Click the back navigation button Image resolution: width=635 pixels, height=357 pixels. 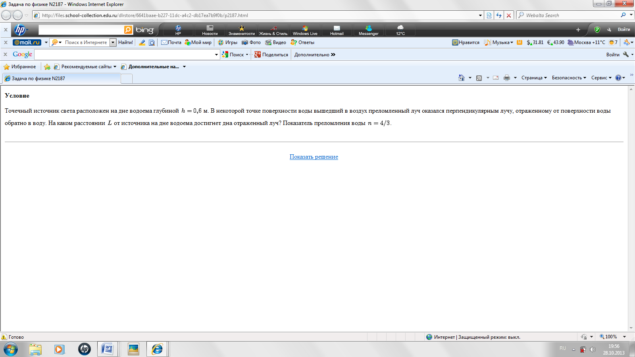(6, 15)
